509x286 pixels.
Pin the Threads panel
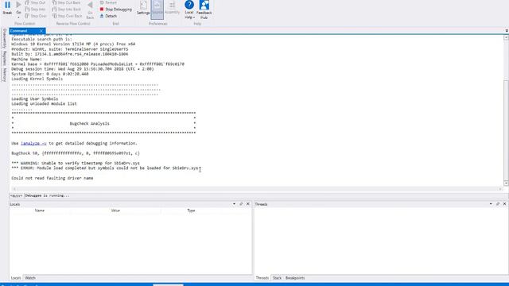498,204
